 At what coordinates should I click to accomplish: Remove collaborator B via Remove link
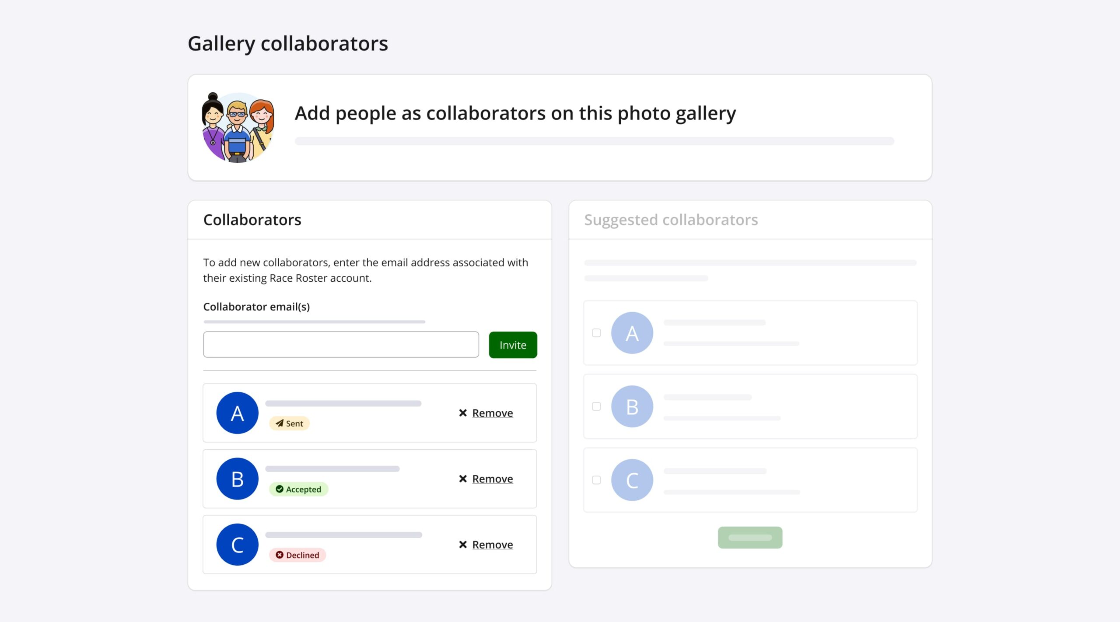pyautogui.click(x=492, y=479)
